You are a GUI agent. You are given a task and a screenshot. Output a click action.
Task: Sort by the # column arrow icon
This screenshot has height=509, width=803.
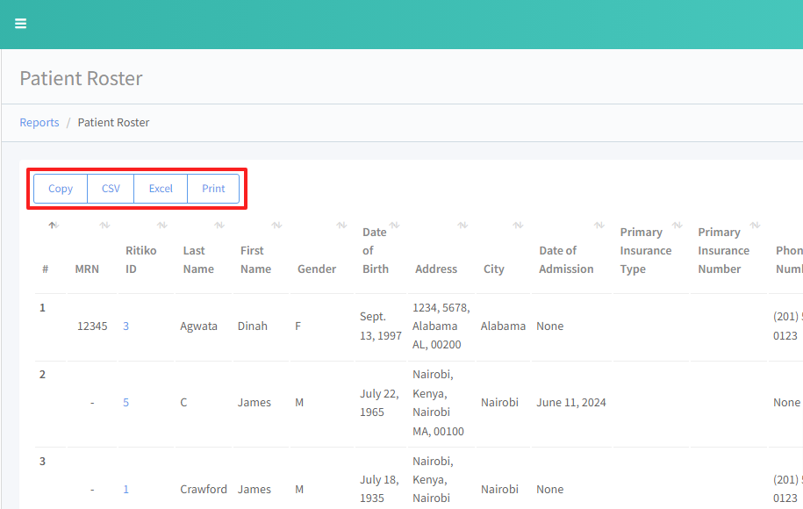pyautogui.click(x=53, y=226)
